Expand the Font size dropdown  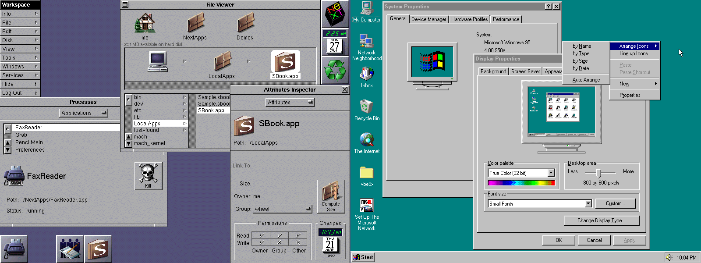[588, 203]
